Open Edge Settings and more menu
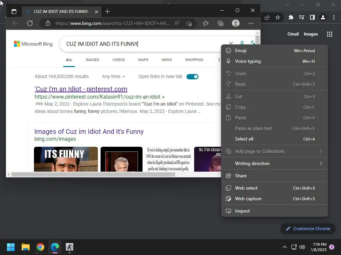 coord(251,23)
